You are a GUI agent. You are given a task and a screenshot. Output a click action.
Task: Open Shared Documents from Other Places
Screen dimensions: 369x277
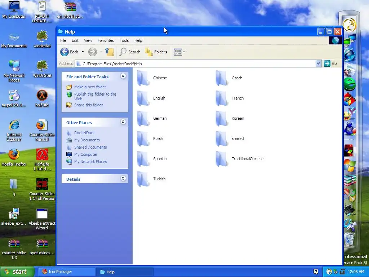90,147
